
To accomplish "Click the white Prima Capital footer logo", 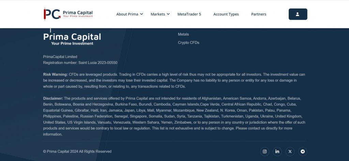I will [72, 38].
